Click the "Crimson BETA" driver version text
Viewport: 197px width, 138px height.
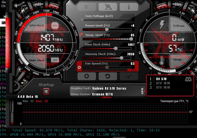click(102, 94)
